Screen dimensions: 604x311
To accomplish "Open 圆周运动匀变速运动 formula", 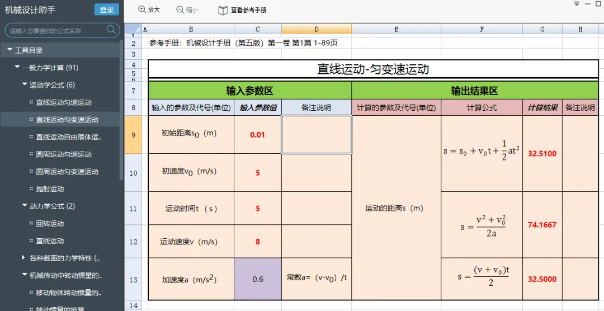I will (67, 172).
